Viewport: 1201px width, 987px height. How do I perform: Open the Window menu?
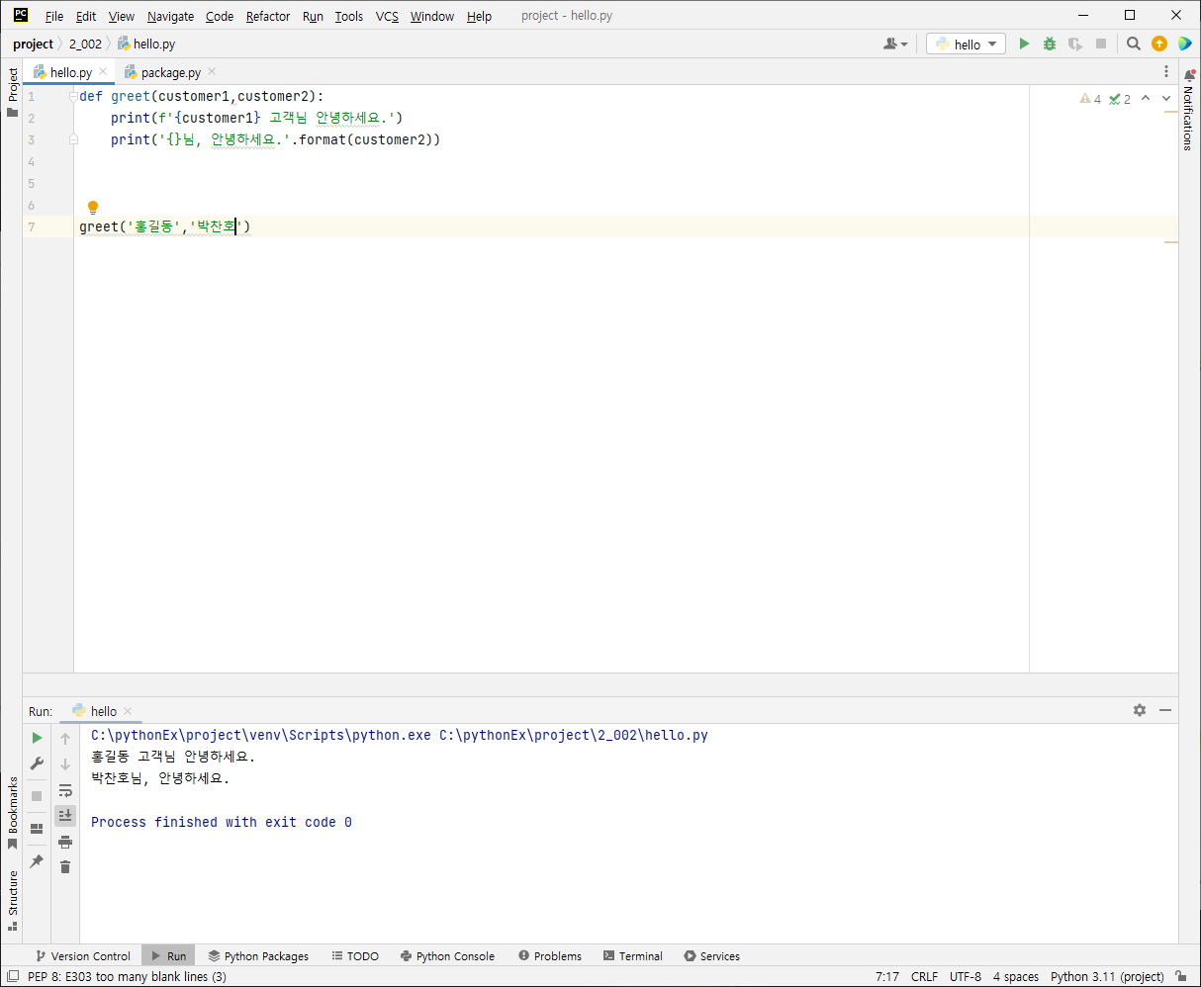pos(432,16)
